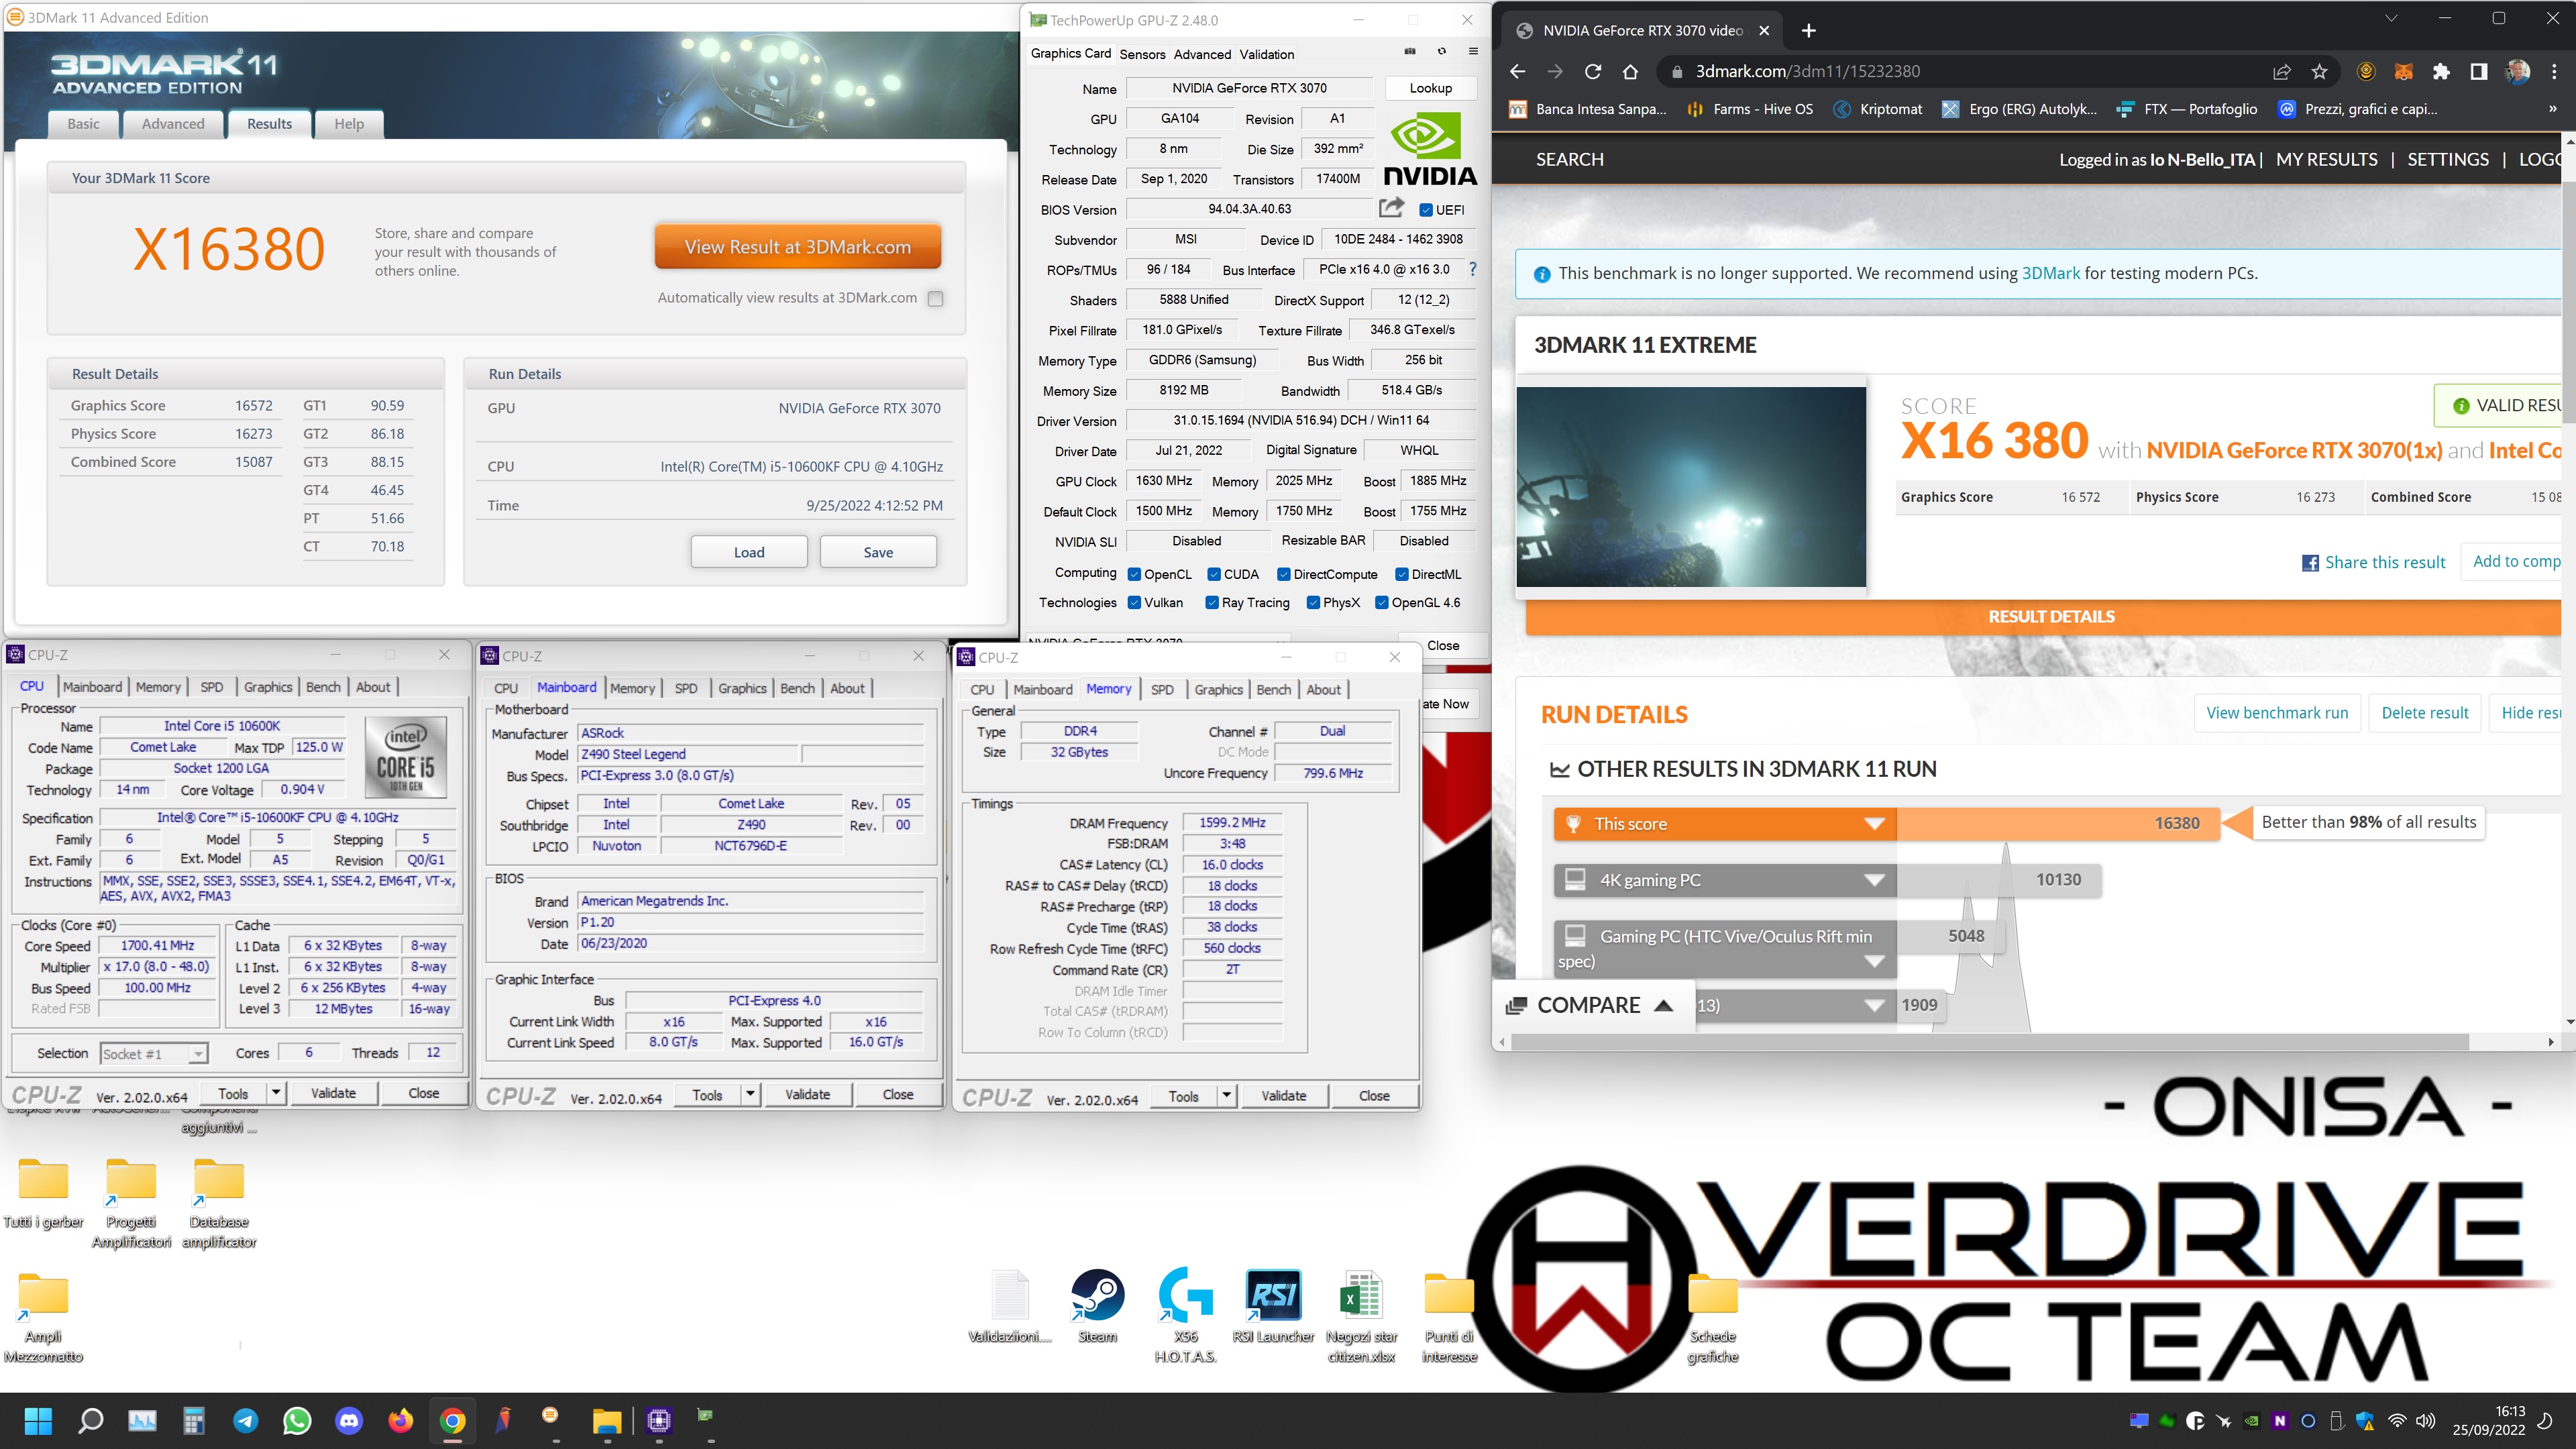This screenshot has height=1449, width=2576.
Task: Switch to the Advanced tab in 3DMark 11
Action: (x=173, y=123)
